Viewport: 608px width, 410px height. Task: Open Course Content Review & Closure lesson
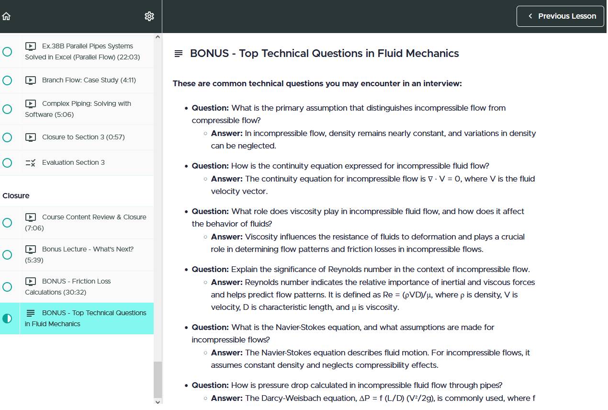coord(77,223)
